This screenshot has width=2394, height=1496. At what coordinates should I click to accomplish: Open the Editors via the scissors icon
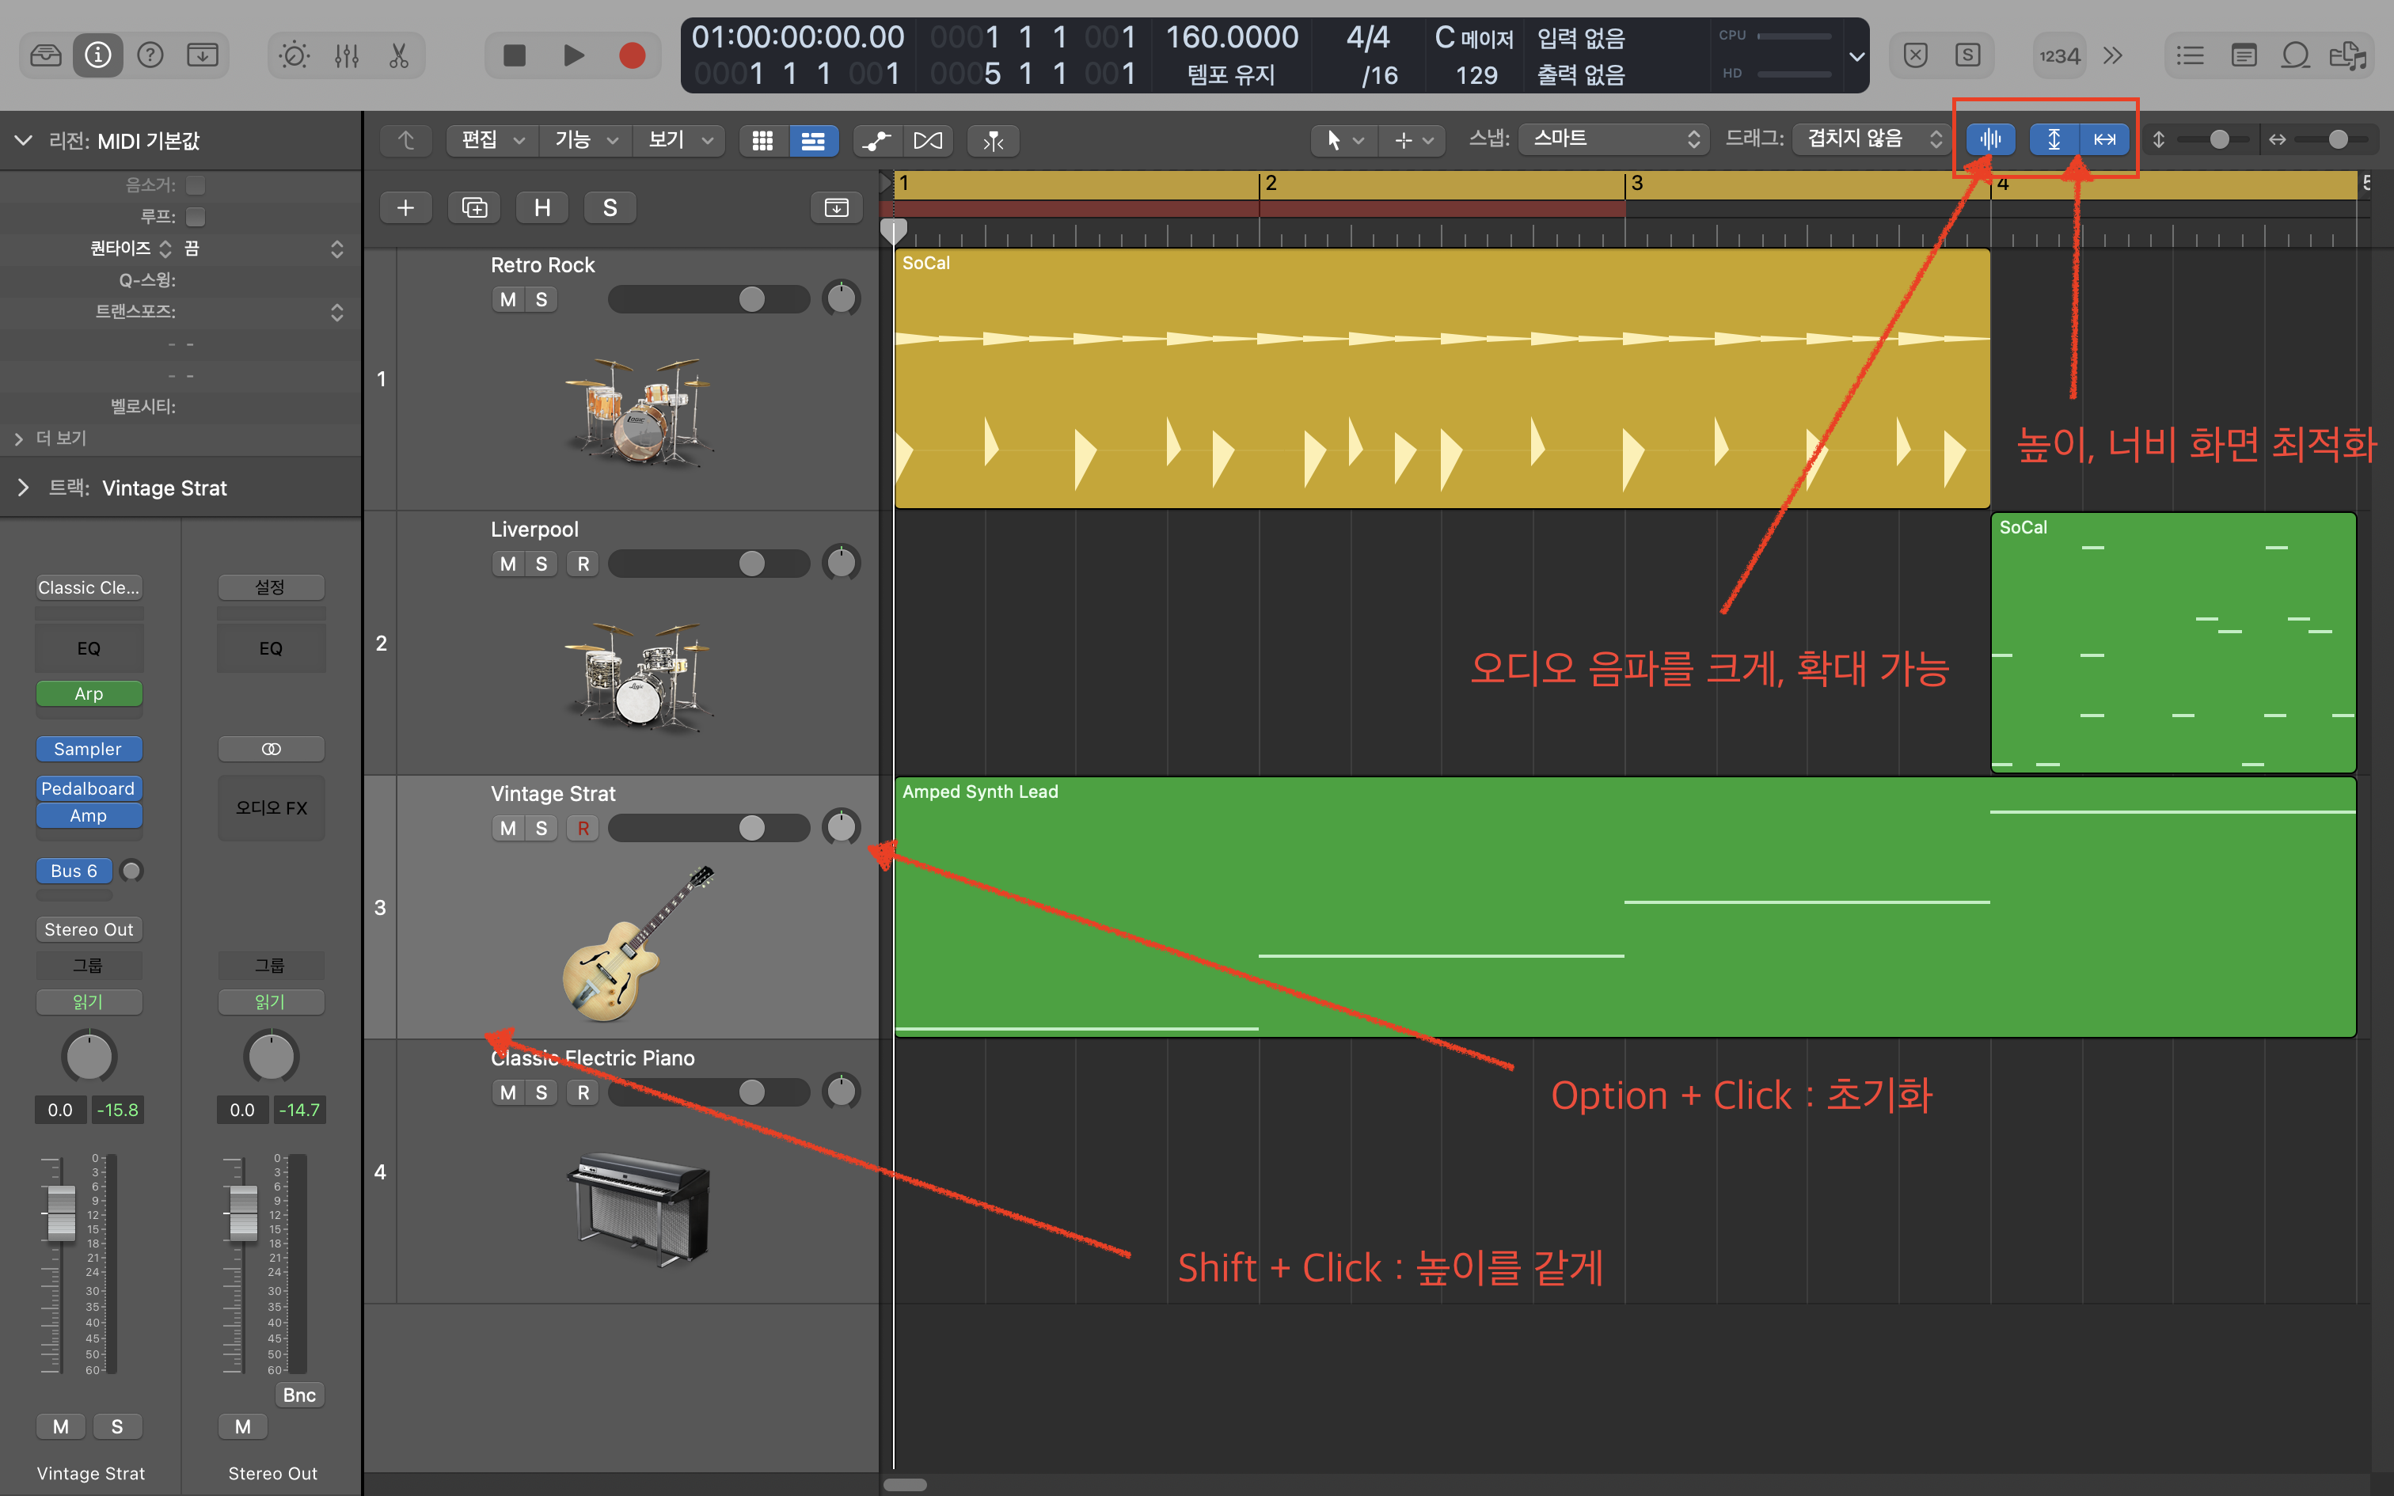click(399, 55)
